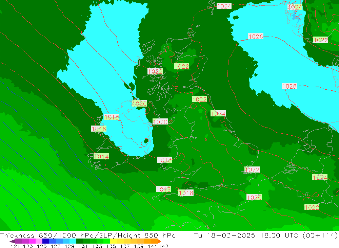The image size is (339, 248).
Task: Click the legend value 131
Action: 83,246
